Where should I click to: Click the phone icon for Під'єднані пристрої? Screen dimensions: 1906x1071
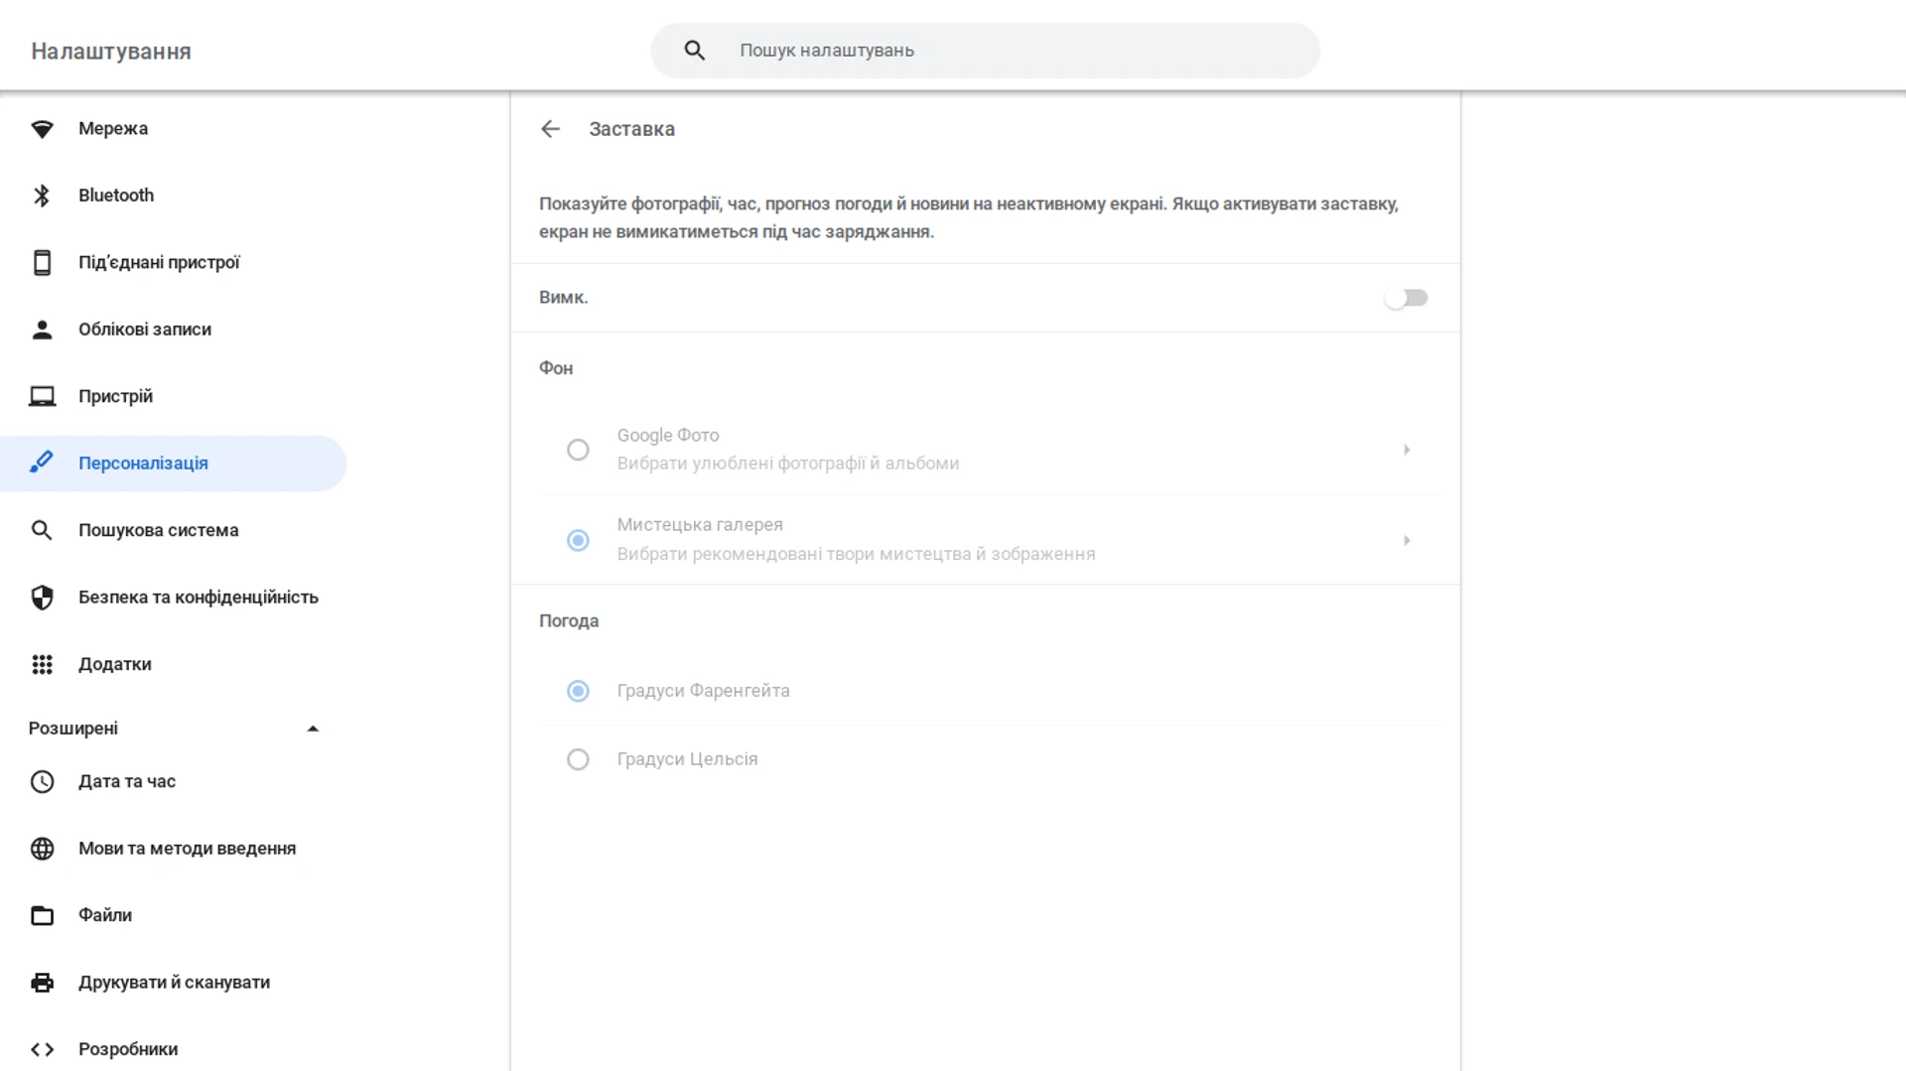(42, 263)
